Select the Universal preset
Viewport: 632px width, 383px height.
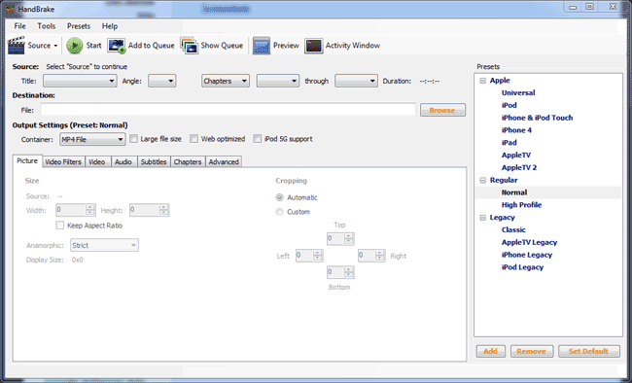pyautogui.click(x=518, y=93)
